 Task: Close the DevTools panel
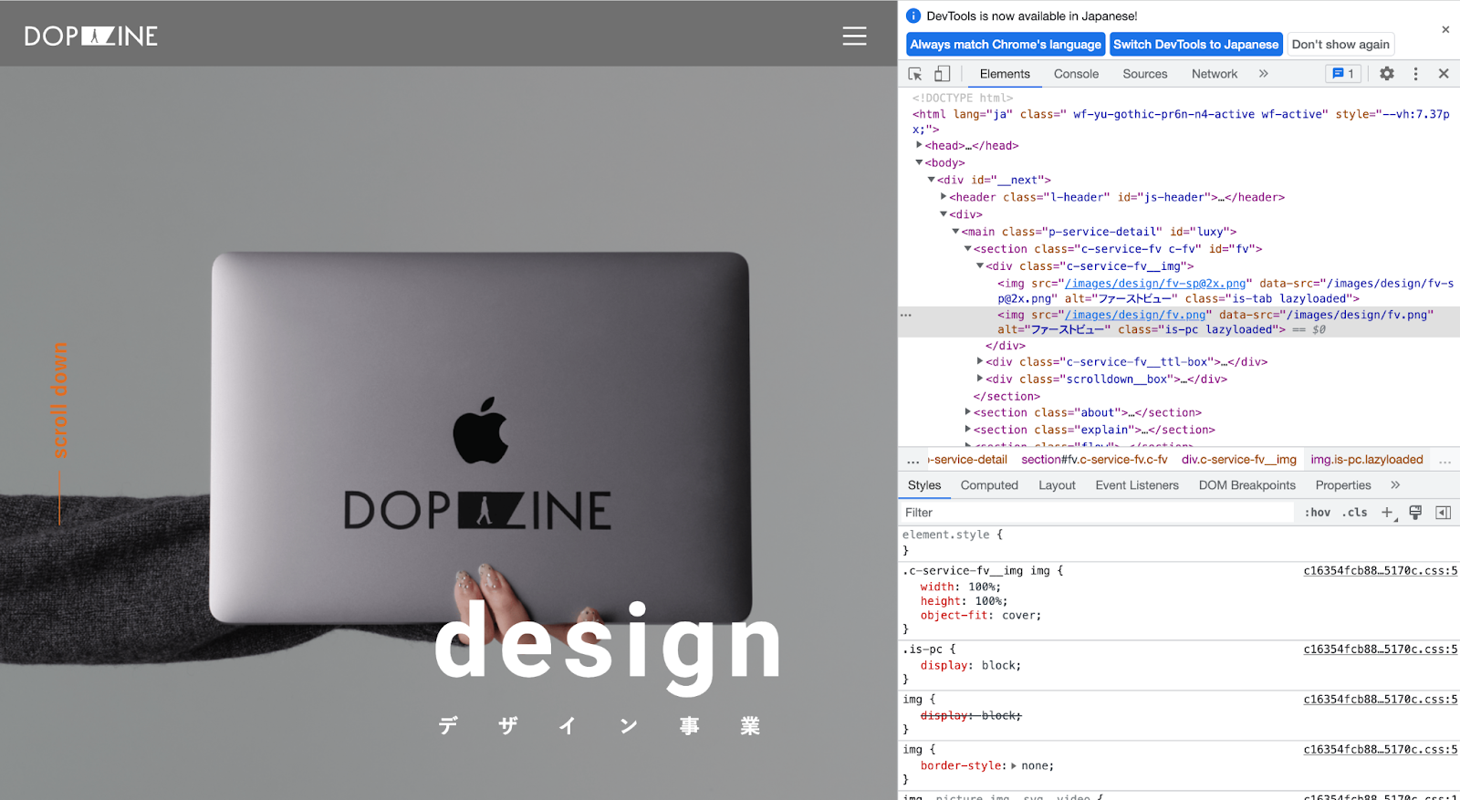(1444, 74)
